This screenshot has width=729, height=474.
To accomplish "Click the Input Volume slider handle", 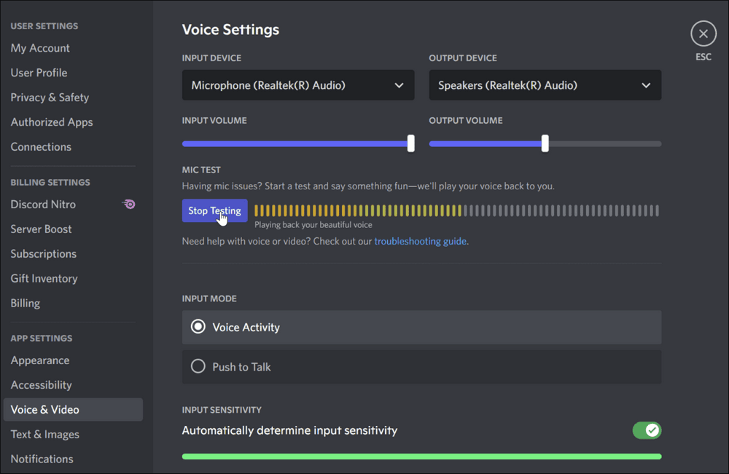I will [x=411, y=143].
